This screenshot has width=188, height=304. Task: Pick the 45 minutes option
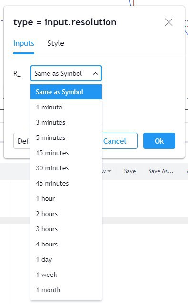pos(66,183)
